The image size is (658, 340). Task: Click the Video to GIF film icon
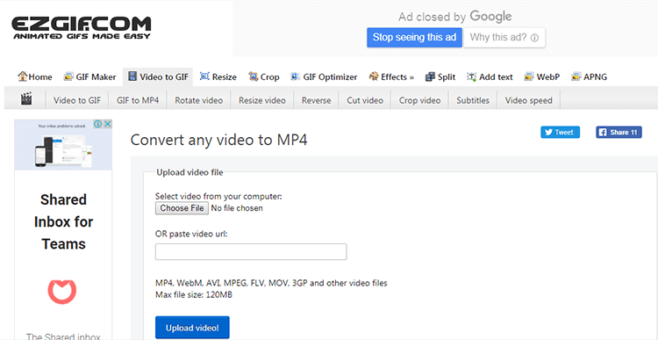[132, 76]
